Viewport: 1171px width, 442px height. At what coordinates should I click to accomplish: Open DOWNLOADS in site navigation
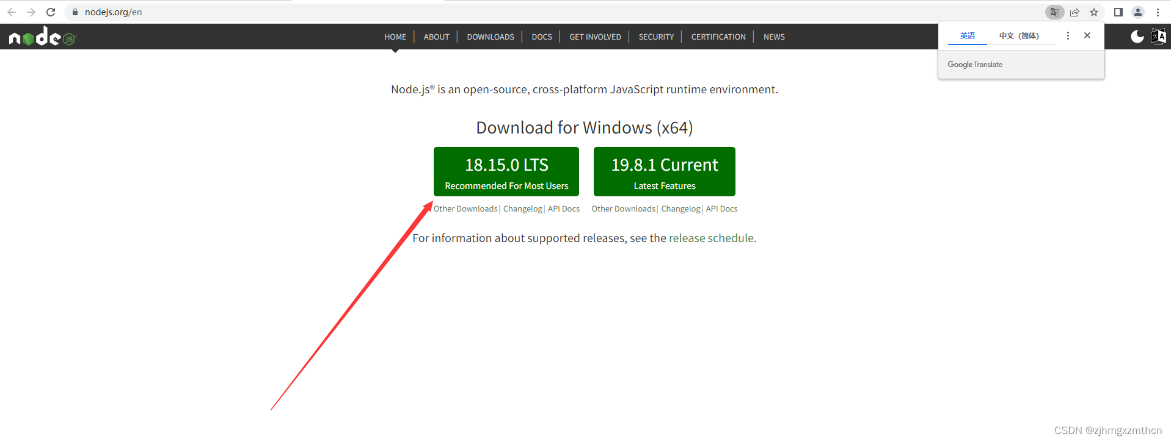[491, 37]
